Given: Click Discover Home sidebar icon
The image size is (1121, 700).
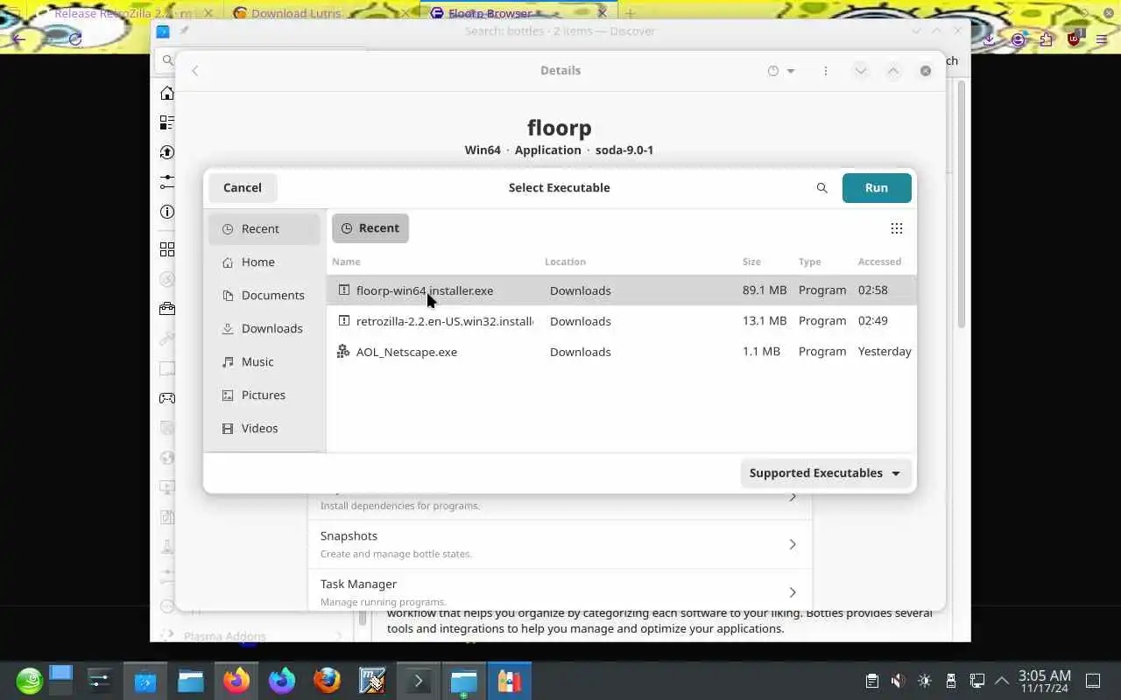Looking at the screenshot, I should click(x=167, y=94).
